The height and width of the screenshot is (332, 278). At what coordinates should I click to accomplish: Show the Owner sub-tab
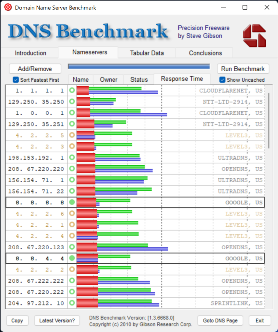pos(108,79)
